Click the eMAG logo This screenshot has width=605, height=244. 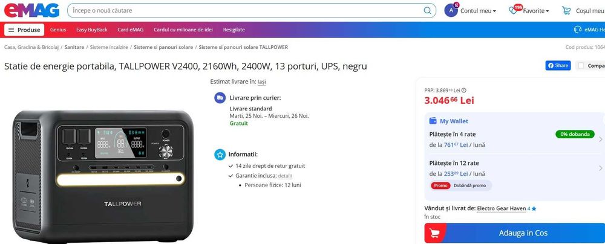pyautogui.click(x=32, y=10)
